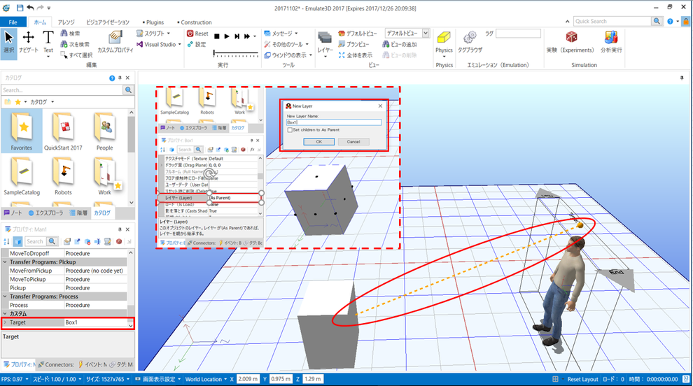Click ビューの追加 to add view
The height and width of the screenshot is (386, 693).
point(400,44)
